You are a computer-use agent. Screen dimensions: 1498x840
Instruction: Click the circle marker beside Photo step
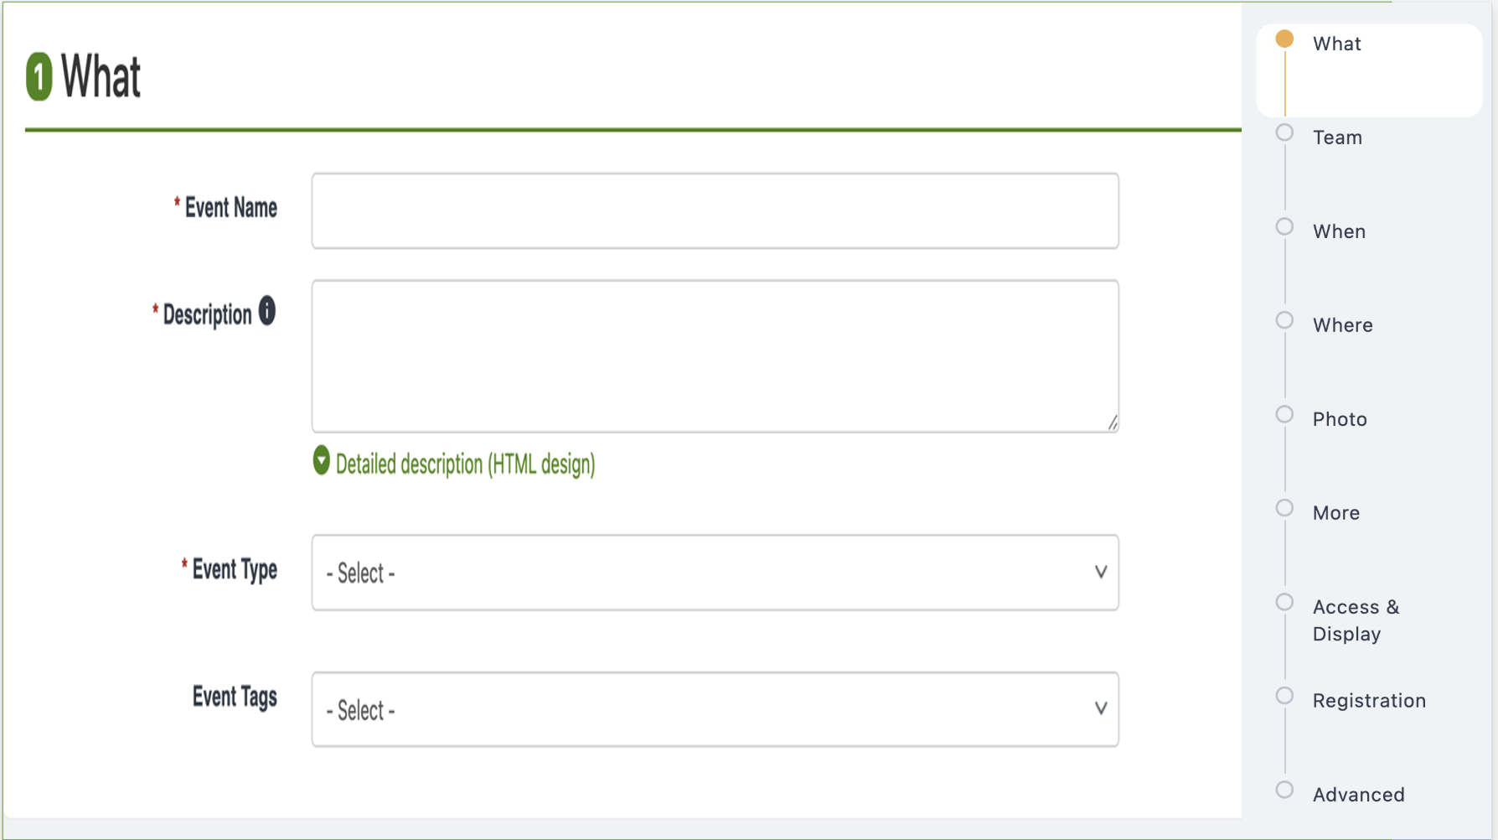pos(1284,413)
